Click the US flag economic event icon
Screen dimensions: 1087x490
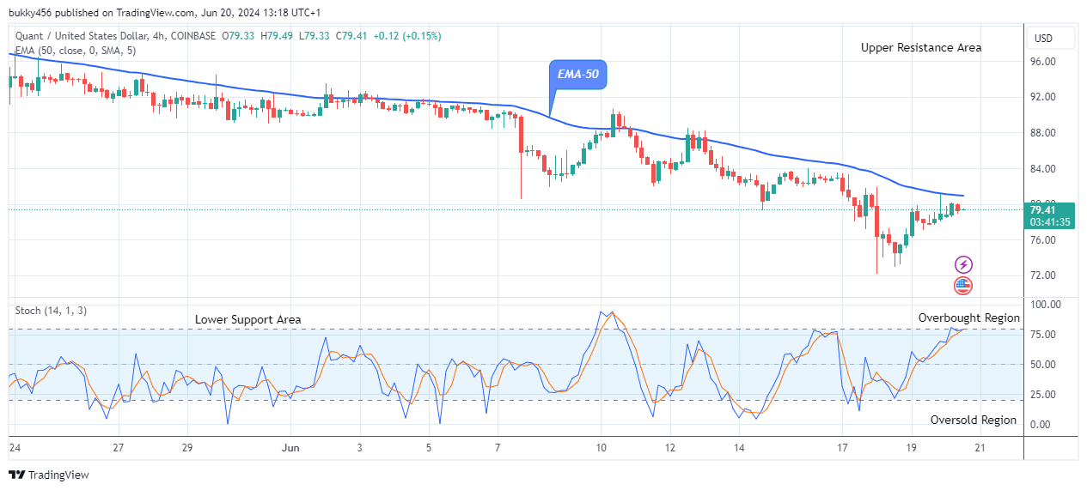point(963,286)
